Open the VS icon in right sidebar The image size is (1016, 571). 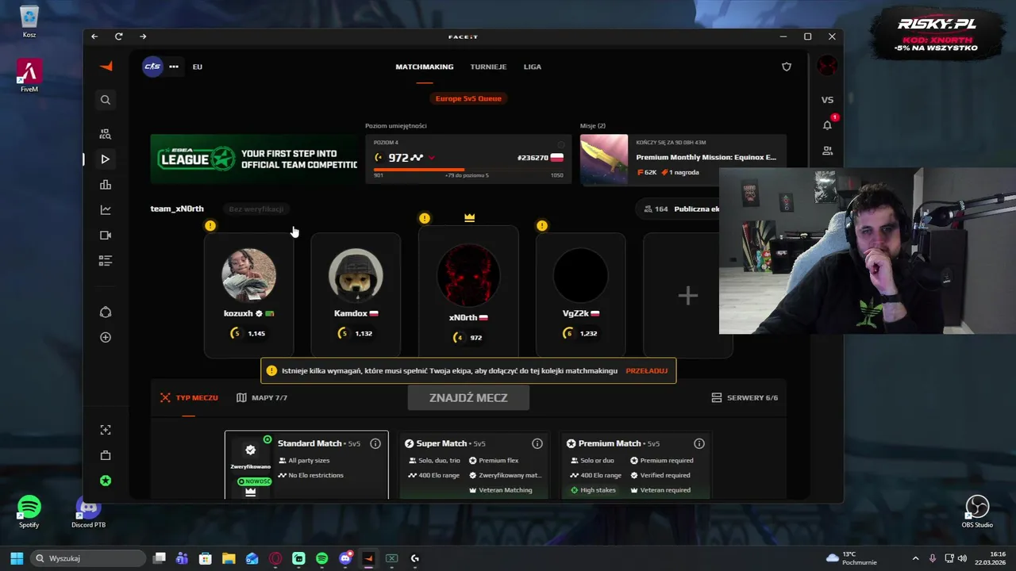pos(827,100)
